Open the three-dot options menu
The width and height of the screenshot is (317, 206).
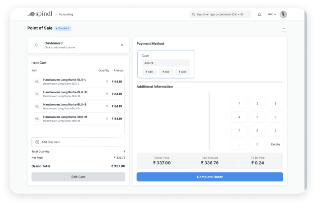click(x=284, y=28)
